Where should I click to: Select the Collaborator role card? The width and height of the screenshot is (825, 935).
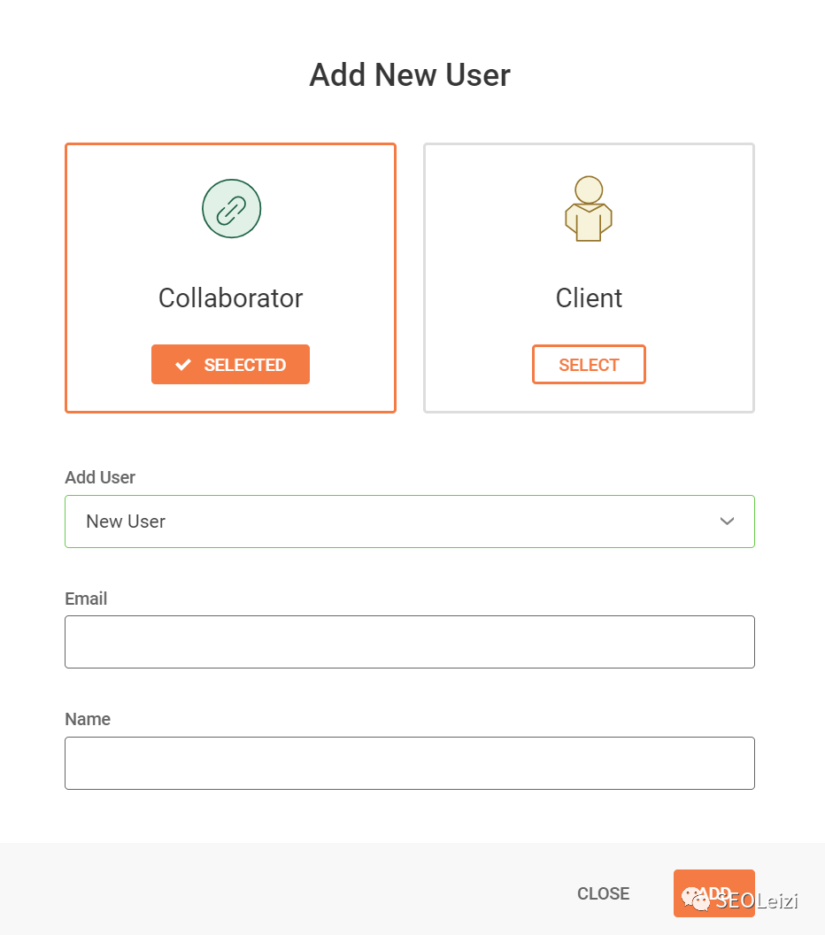click(x=230, y=278)
